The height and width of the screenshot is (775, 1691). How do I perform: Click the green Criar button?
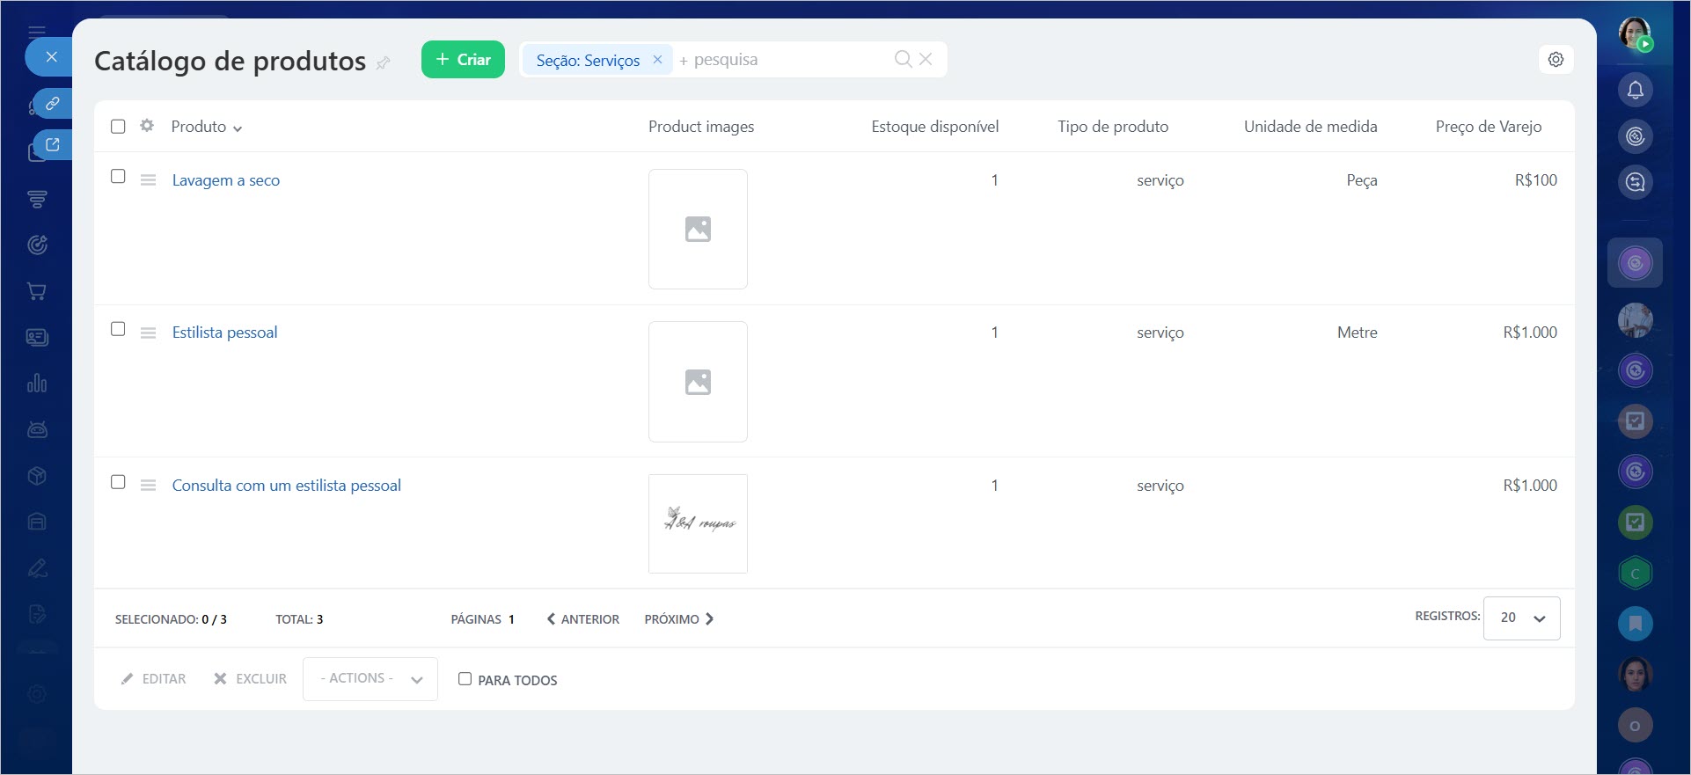click(x=463, y=60)
